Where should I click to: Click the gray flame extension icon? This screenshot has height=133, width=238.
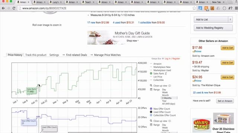click(218, 8)
